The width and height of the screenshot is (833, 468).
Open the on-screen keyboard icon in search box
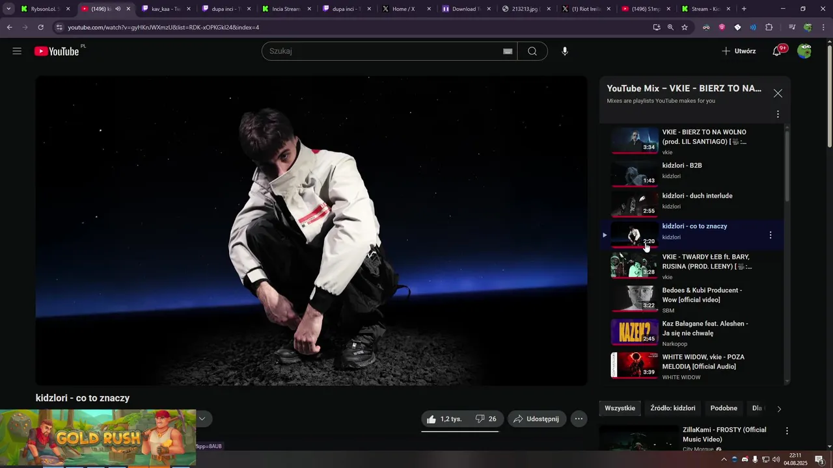click(x=508, y=51)
